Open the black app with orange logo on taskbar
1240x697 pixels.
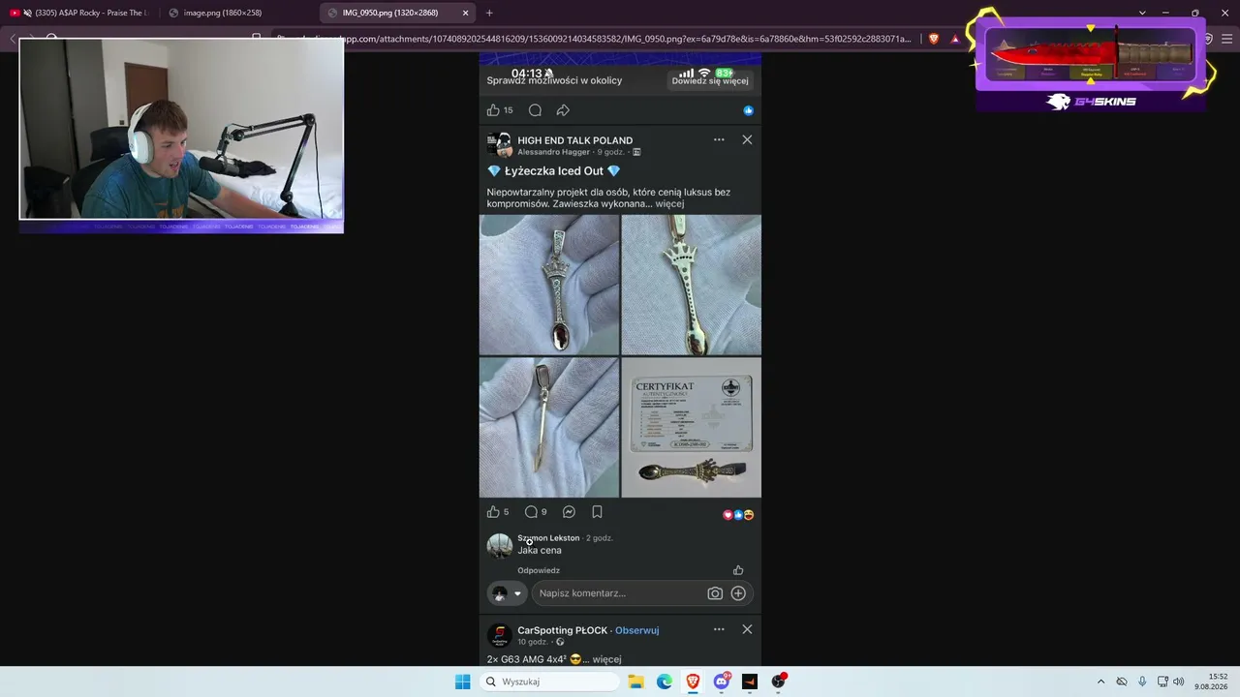(749, 682)
